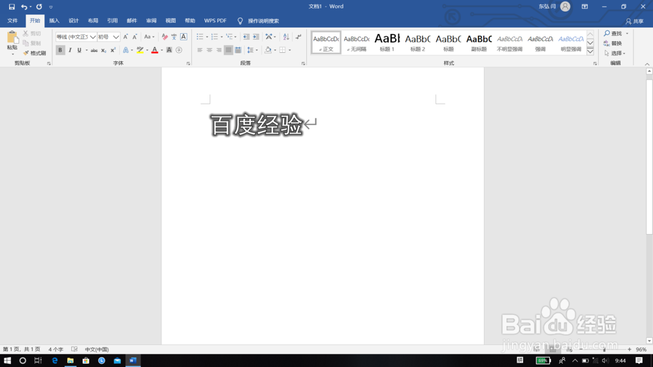This screenshot has height=367, width=653.
Task: Toggle Bold formatting
Action: [x=60, y=50]
